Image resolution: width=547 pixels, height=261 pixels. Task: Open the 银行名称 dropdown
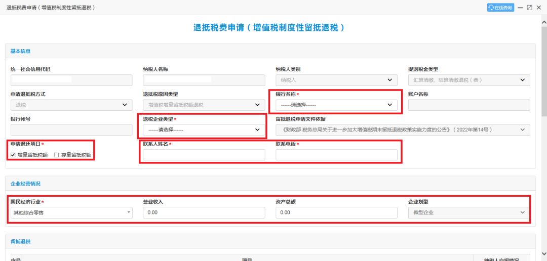coord(336,105)
